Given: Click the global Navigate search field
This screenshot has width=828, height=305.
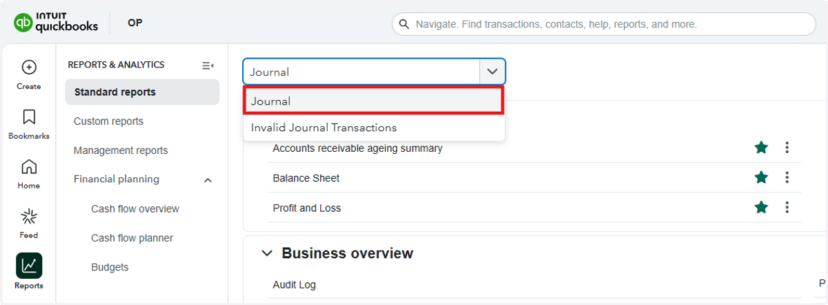Looking at the screenshot, I should 604,24.
